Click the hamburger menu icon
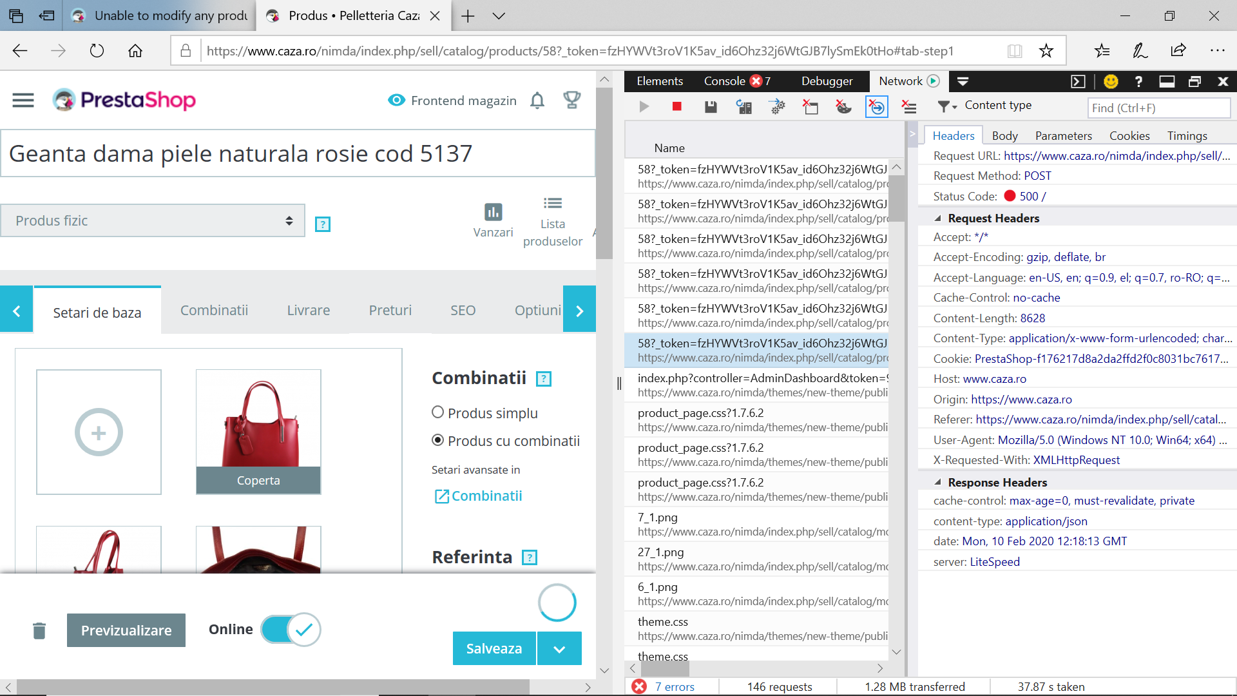The width and height of the screenshot is (1237, 696). (x=23, y=101)
